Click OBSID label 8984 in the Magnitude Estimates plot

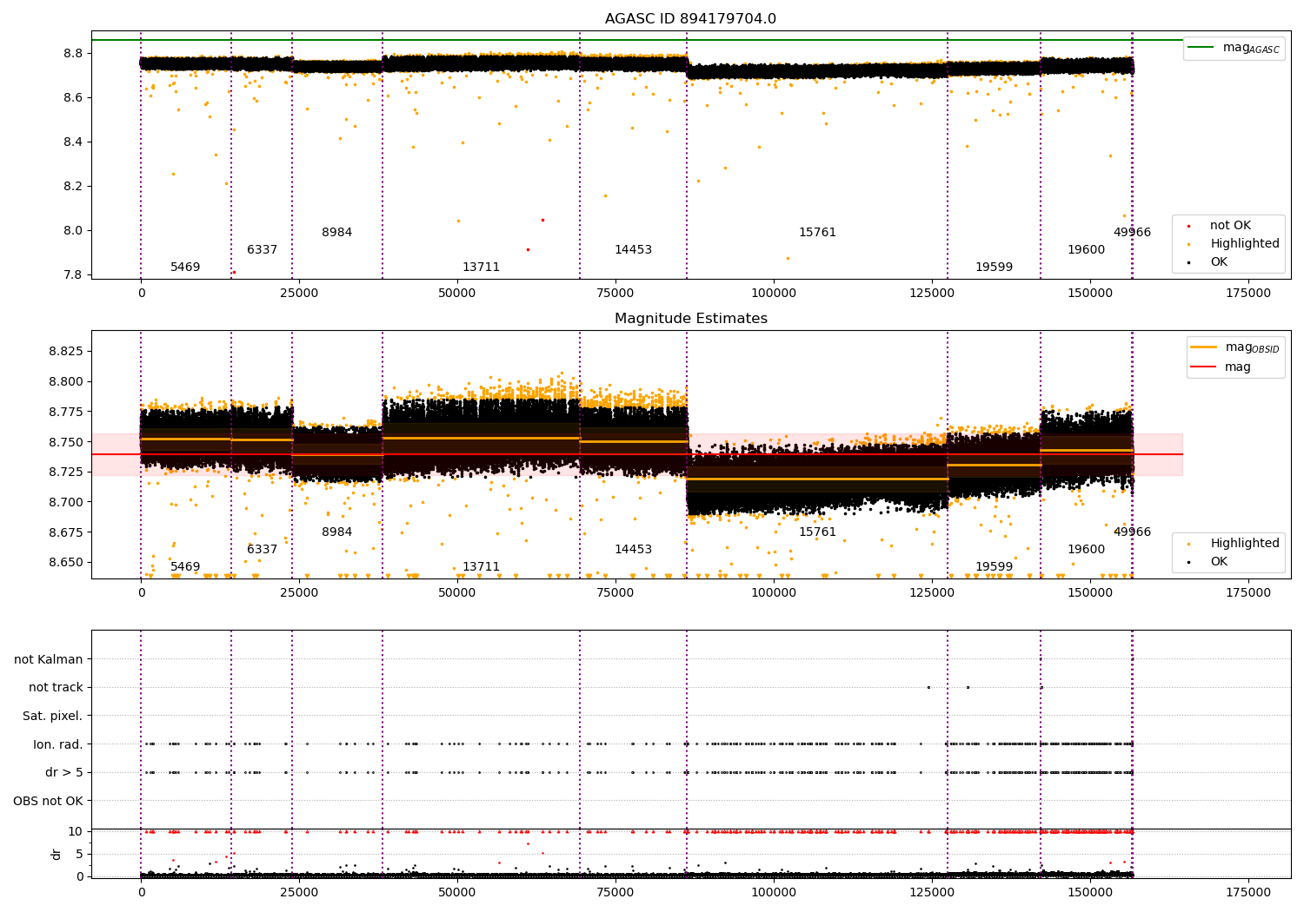tap(337, 532)
